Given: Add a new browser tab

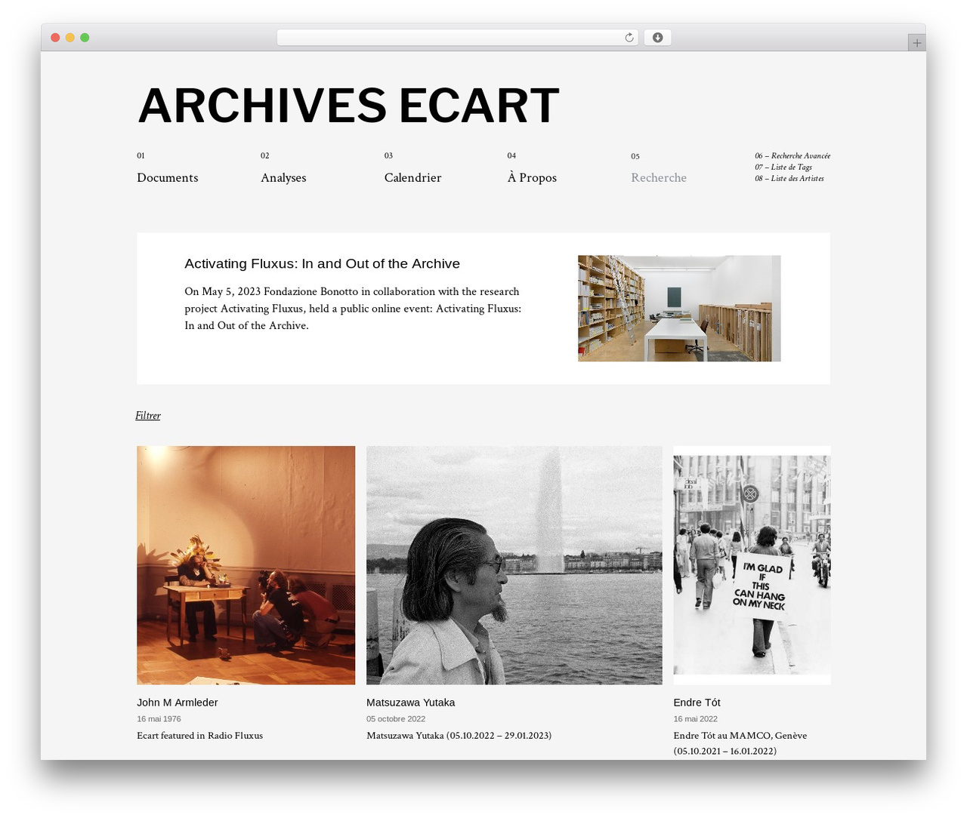Looking at the screenshot, I should 916,43.
